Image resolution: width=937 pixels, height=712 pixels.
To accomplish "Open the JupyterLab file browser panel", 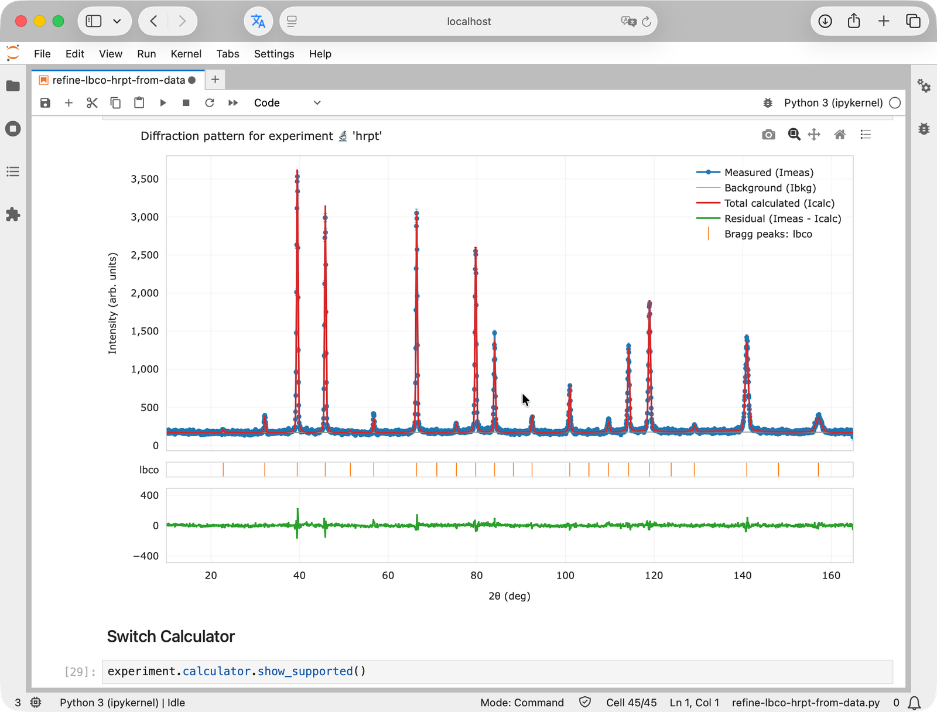I will [13, 86].
